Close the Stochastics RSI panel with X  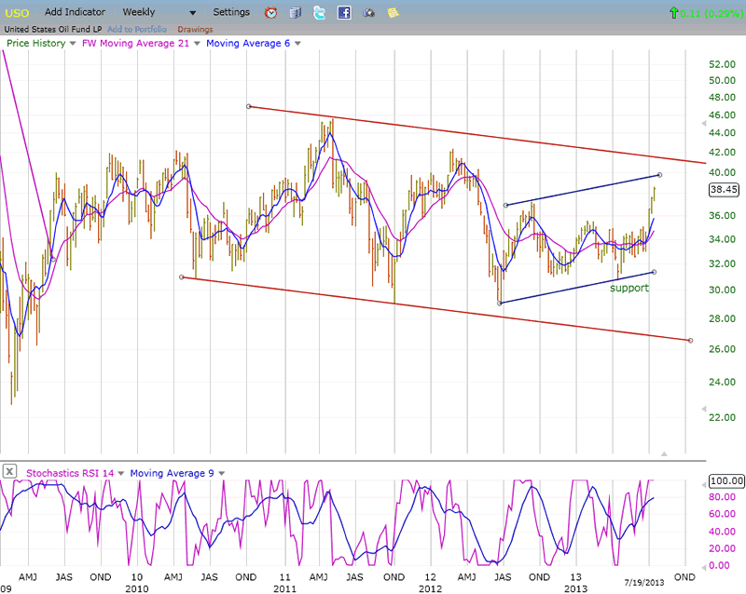9,472
